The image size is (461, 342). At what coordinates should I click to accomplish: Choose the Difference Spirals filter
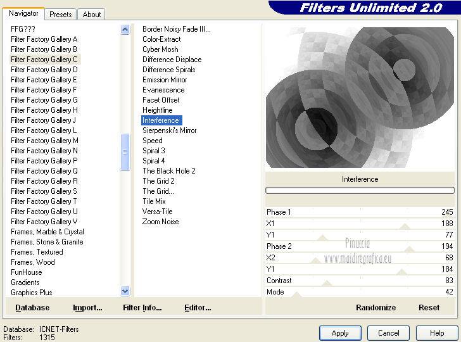pos(168,70)
